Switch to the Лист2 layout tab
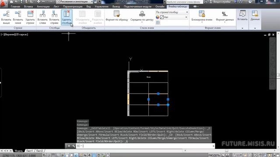Image resolution: width=280 pixels, height=157 pixels. click(39, 151)
